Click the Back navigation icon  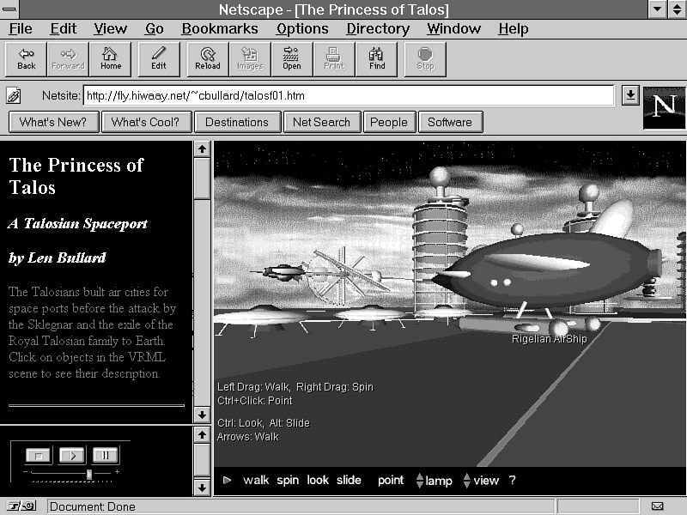point(27,58)
